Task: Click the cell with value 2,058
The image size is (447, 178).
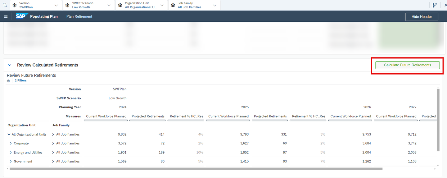Action: [x=395, y=152]
